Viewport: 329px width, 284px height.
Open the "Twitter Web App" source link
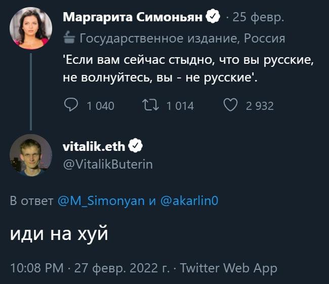pos(229,268)
